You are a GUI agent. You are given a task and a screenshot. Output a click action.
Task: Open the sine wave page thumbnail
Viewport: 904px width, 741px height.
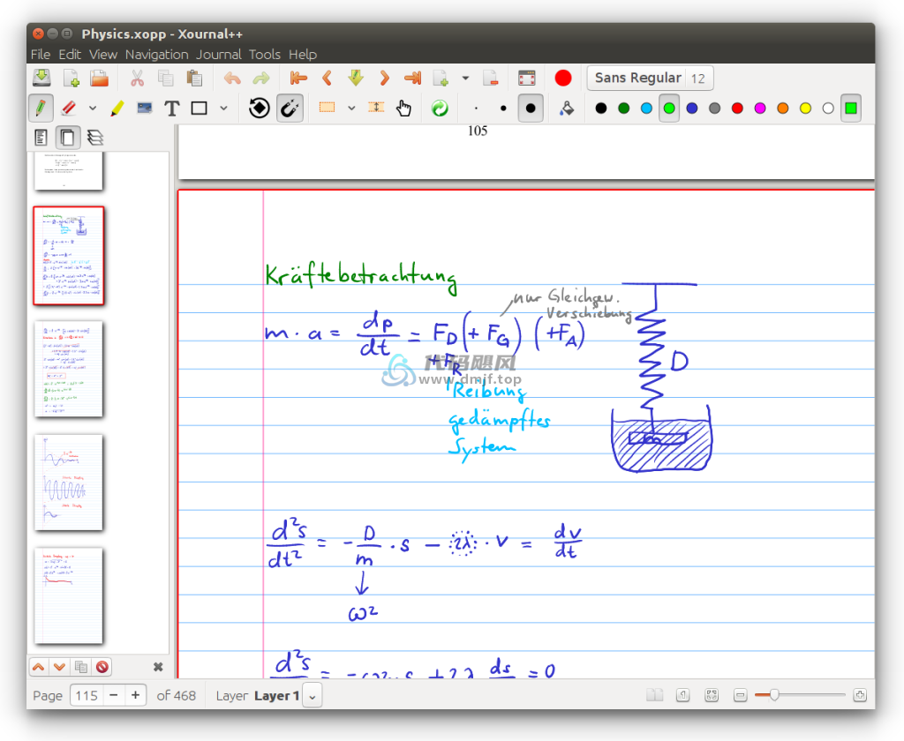click(x=69, y=483)
